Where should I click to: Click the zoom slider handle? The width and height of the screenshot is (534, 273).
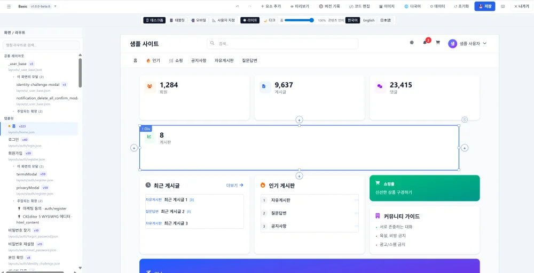coord(312,20)
